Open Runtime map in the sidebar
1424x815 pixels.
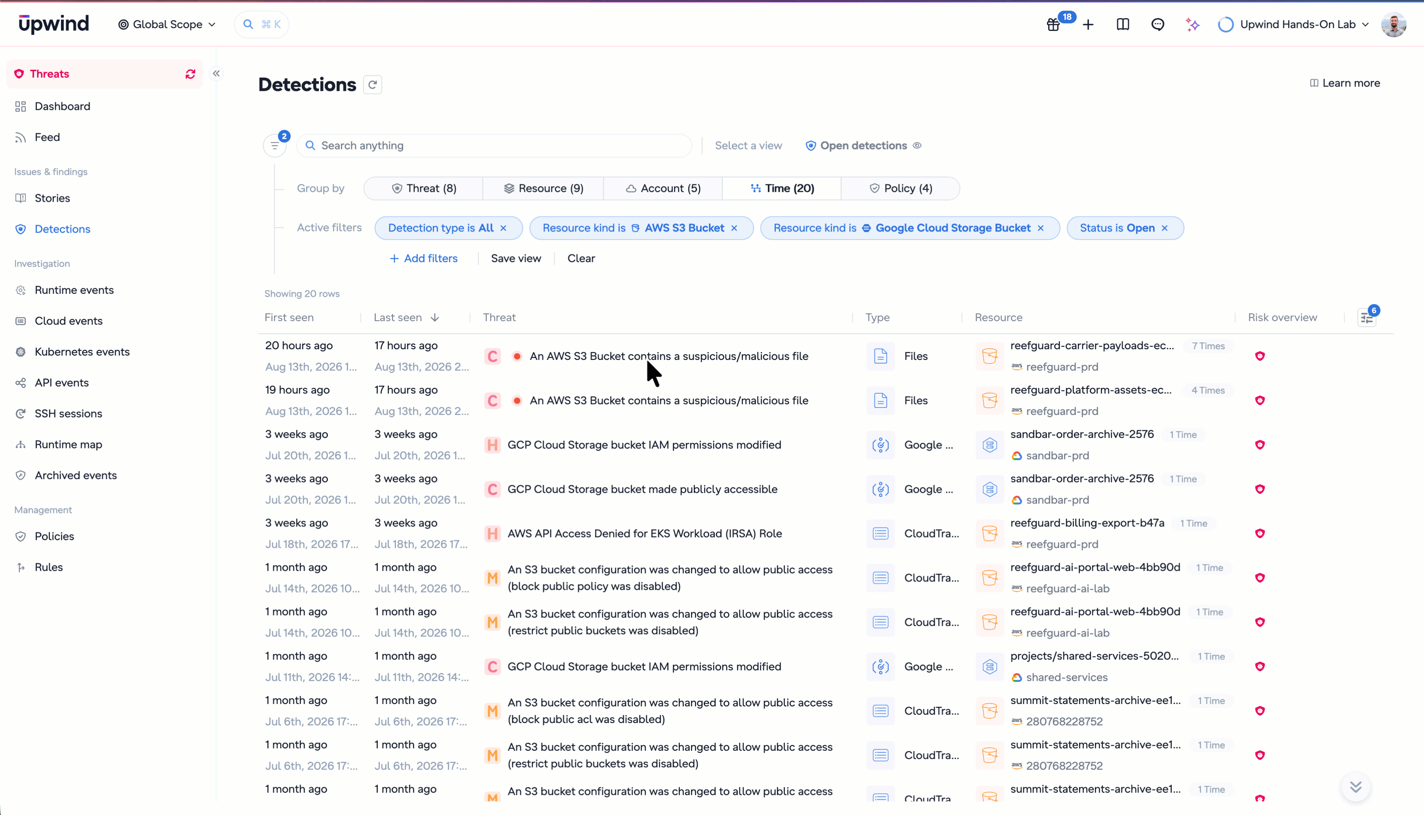[68, 444]
